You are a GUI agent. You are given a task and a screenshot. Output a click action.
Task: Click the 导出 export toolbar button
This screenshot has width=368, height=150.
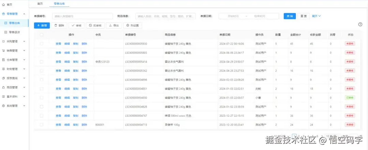click(x=114, y=25)
